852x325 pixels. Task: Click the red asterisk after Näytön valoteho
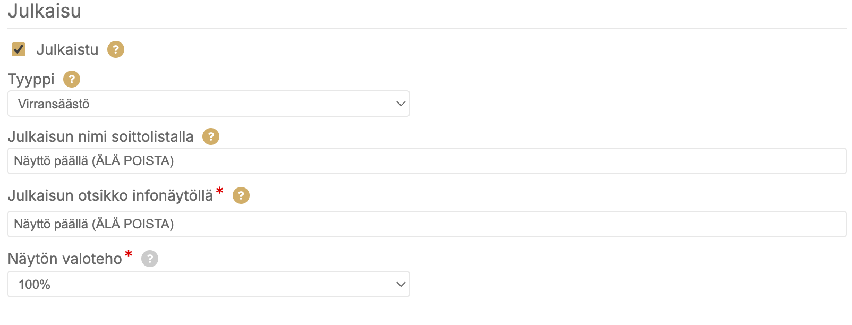pyautogui.click(x=129, y=255)
